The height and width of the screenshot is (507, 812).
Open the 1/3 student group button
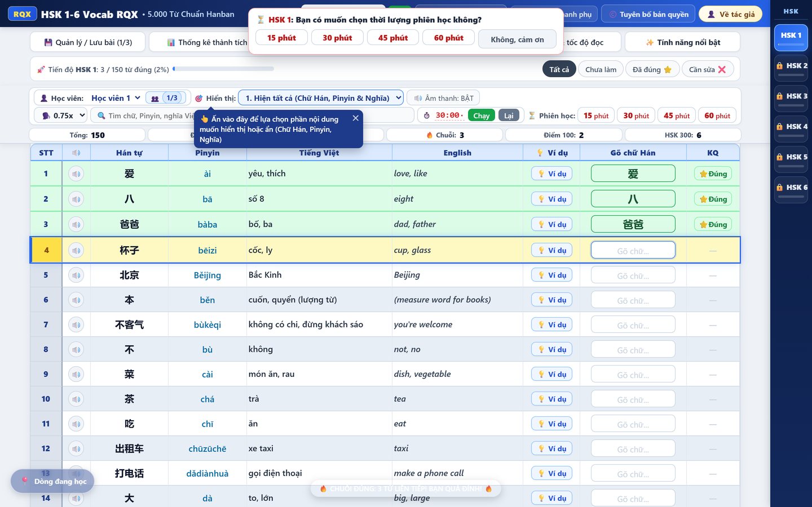coord(166,98)
